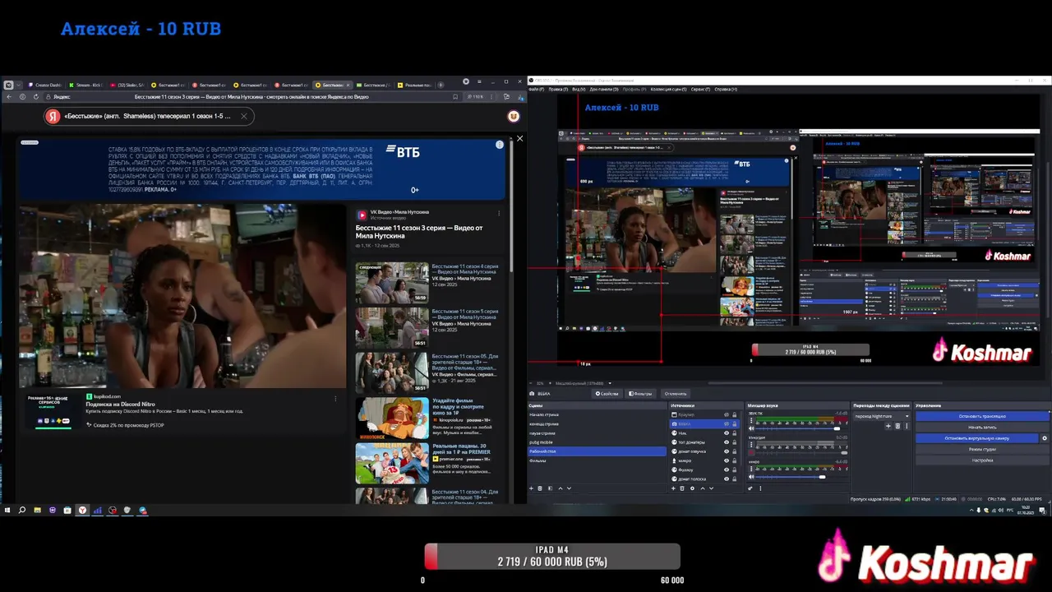Open virtual camera settings gear
1052x592 pixels.
[x=1045, y=438]
